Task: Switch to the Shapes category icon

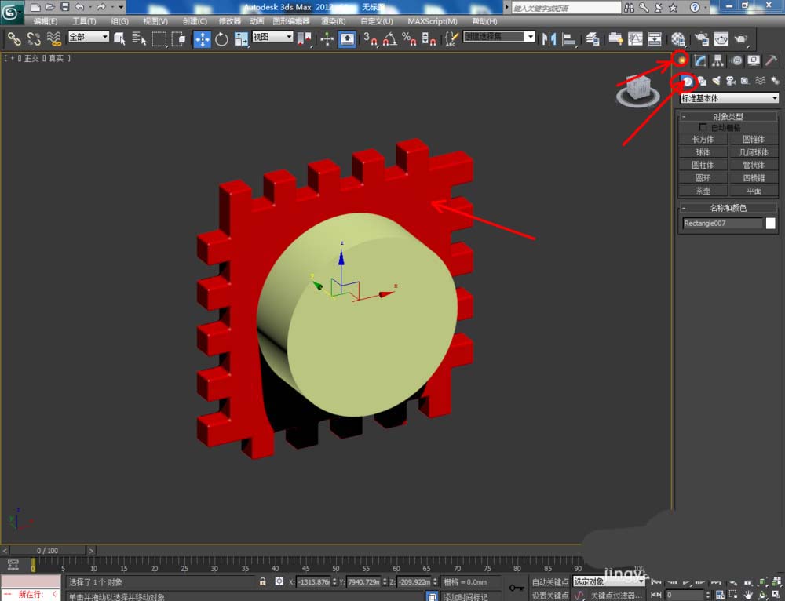Action: 702,81
